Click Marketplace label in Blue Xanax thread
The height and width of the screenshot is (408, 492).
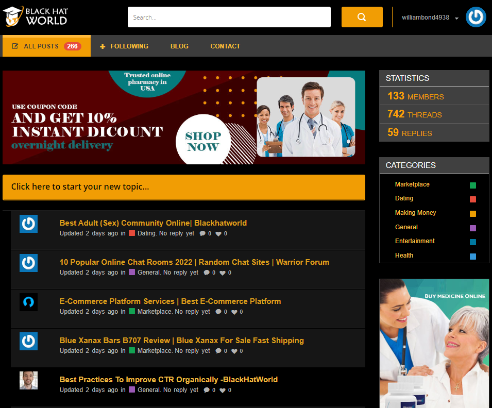point(155,351)
